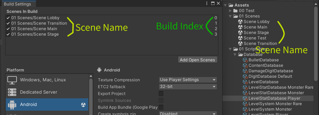Collapse the Database folder arrow
319x115 pixels.
click(x=235, y=54)
